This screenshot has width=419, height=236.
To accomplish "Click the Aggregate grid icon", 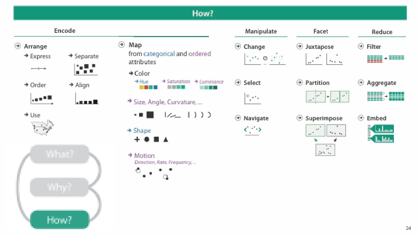I will (386, 96).
